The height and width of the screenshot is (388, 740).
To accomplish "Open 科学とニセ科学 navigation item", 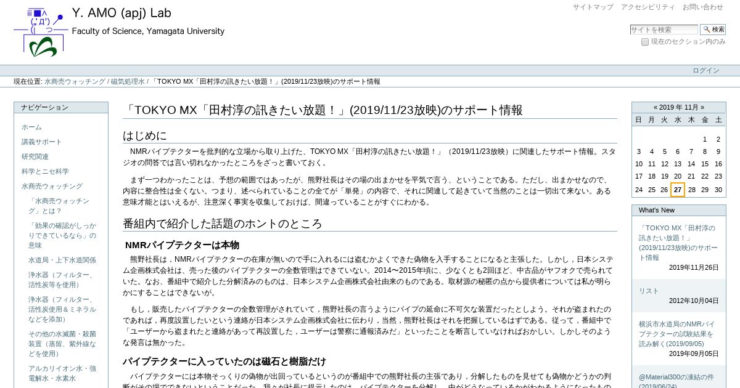I will [45, 171].
